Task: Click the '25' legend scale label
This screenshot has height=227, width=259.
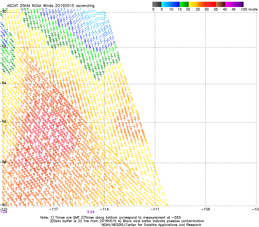Action: pyautogui.click(x=198, y=9)
